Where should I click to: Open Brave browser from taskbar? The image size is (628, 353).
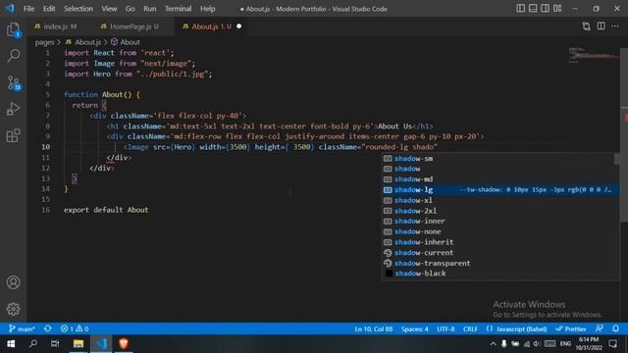coord(124,344)
